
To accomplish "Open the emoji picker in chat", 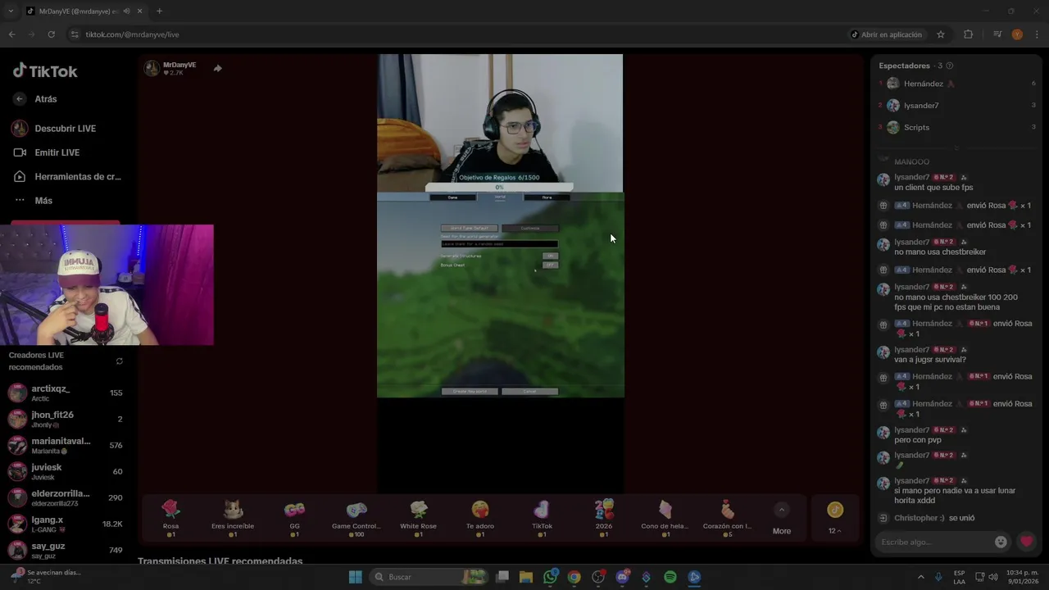I will pyautogui.click(x=1001, y=542).
